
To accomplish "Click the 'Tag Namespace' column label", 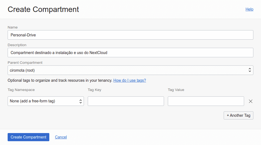I will pyautogui.click(x=21, y=90).
